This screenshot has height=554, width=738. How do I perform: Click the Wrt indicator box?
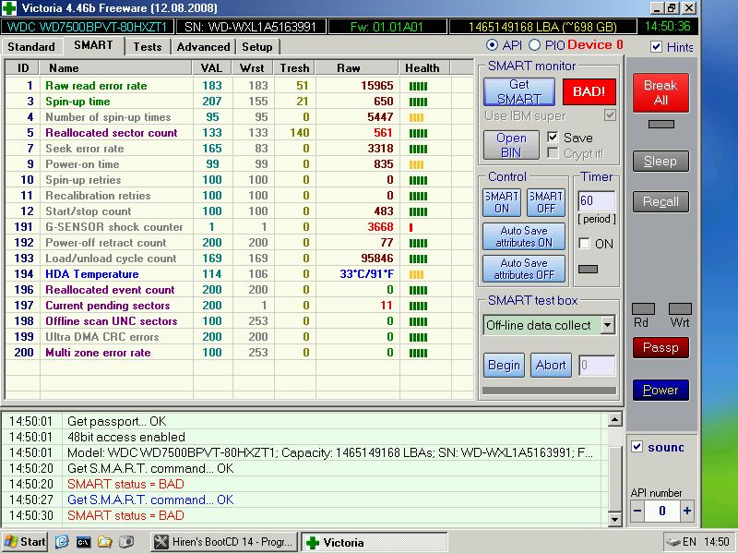coord(680,309)
